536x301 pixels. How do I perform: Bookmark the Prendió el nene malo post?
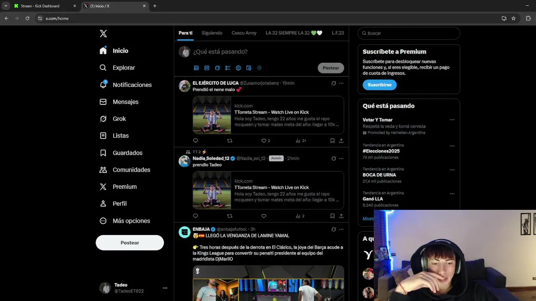332,141
